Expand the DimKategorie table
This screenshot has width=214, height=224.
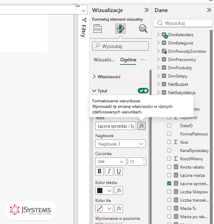158,43
